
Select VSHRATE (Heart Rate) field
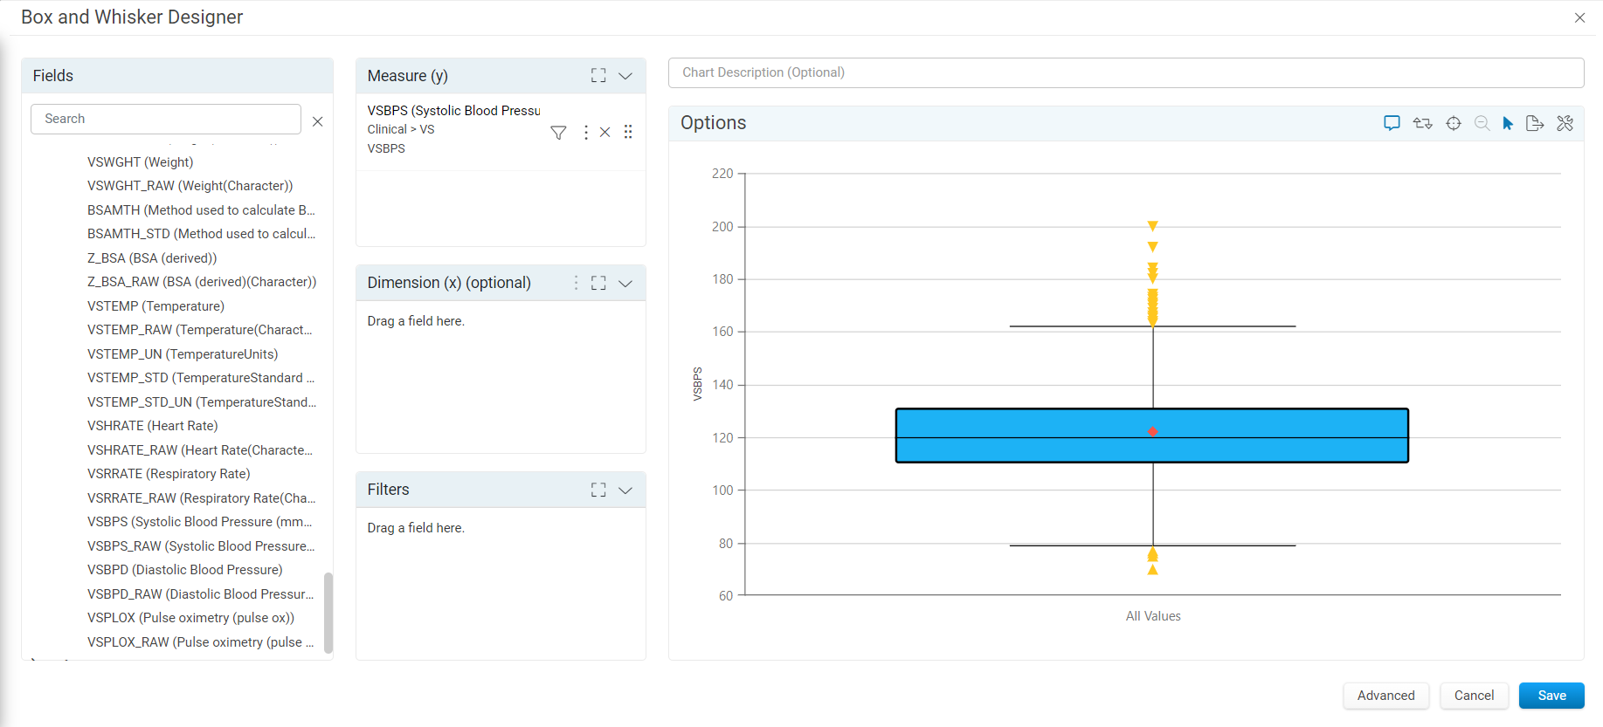click(153, 426)
